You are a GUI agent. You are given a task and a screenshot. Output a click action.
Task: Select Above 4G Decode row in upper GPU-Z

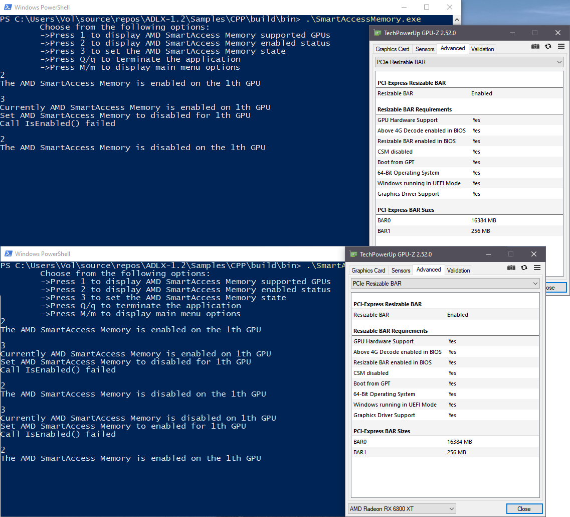[469, 131]
